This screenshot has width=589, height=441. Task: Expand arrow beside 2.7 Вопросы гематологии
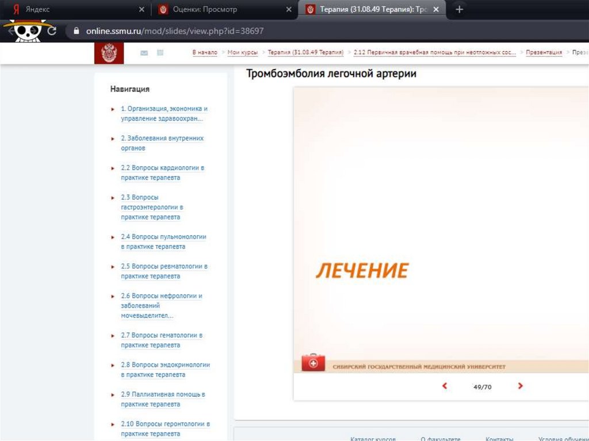click(x=113, y=336)
